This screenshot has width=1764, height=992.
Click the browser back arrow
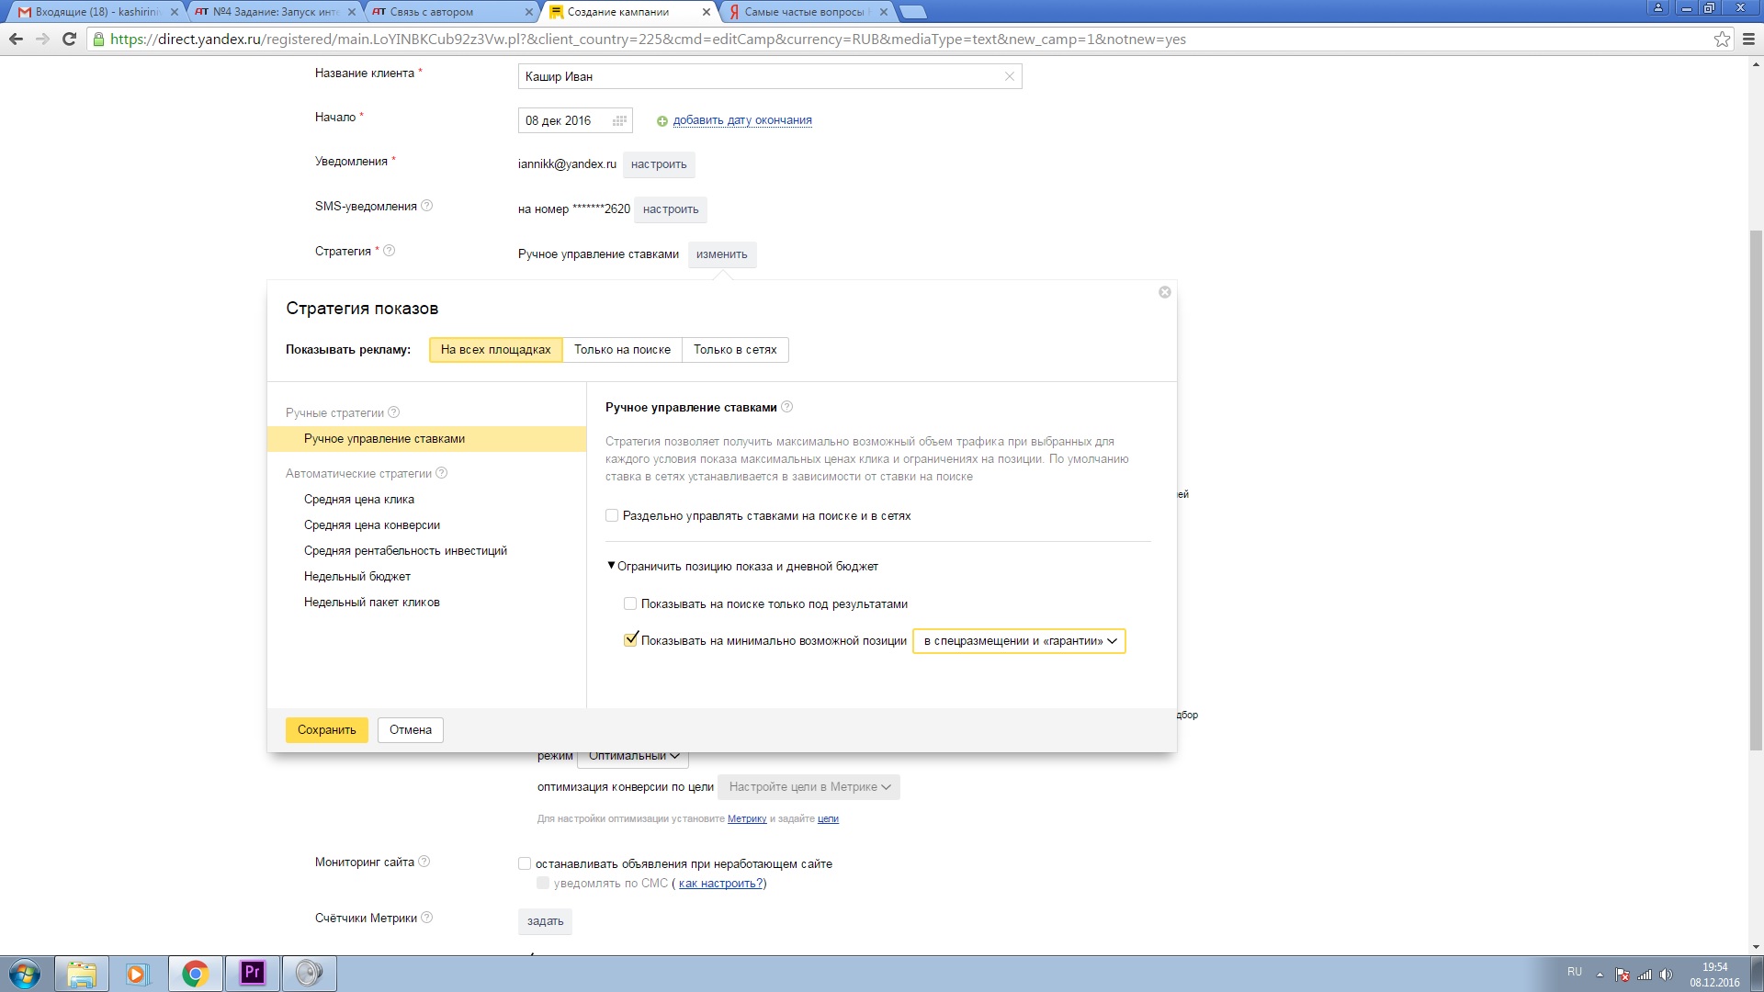pyautogui.click(x=16, y=39)
